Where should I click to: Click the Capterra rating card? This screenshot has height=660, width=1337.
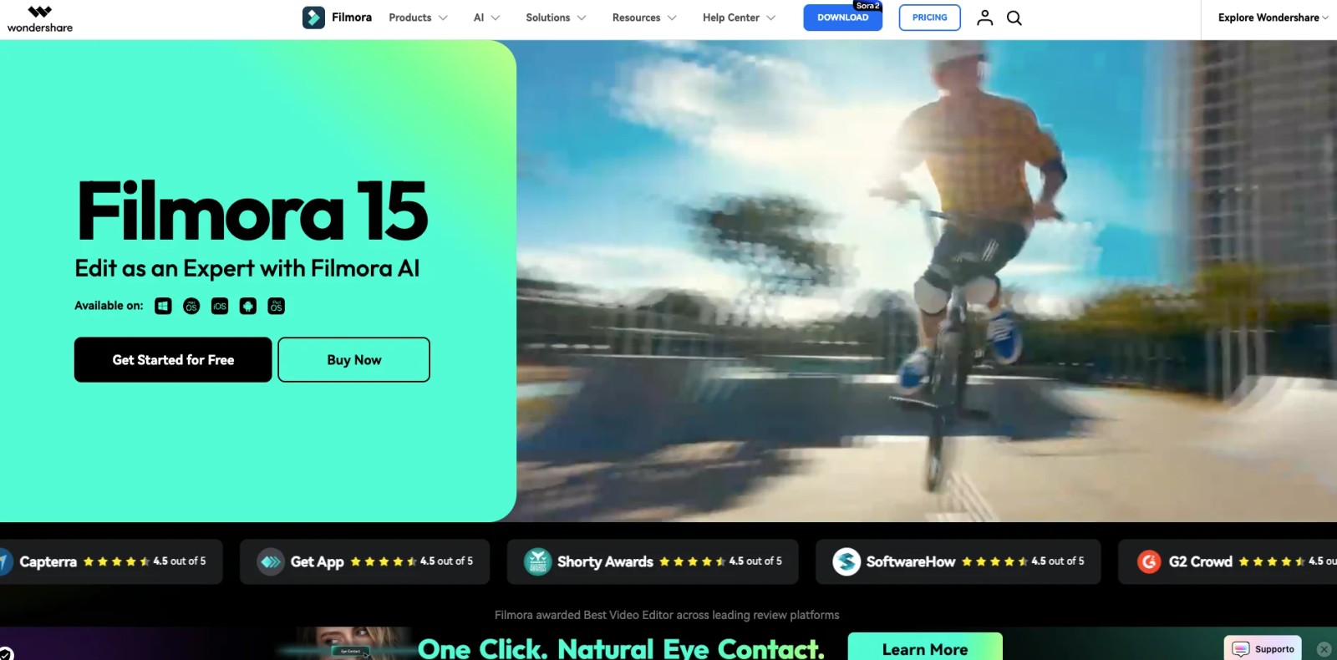point(111,561)
